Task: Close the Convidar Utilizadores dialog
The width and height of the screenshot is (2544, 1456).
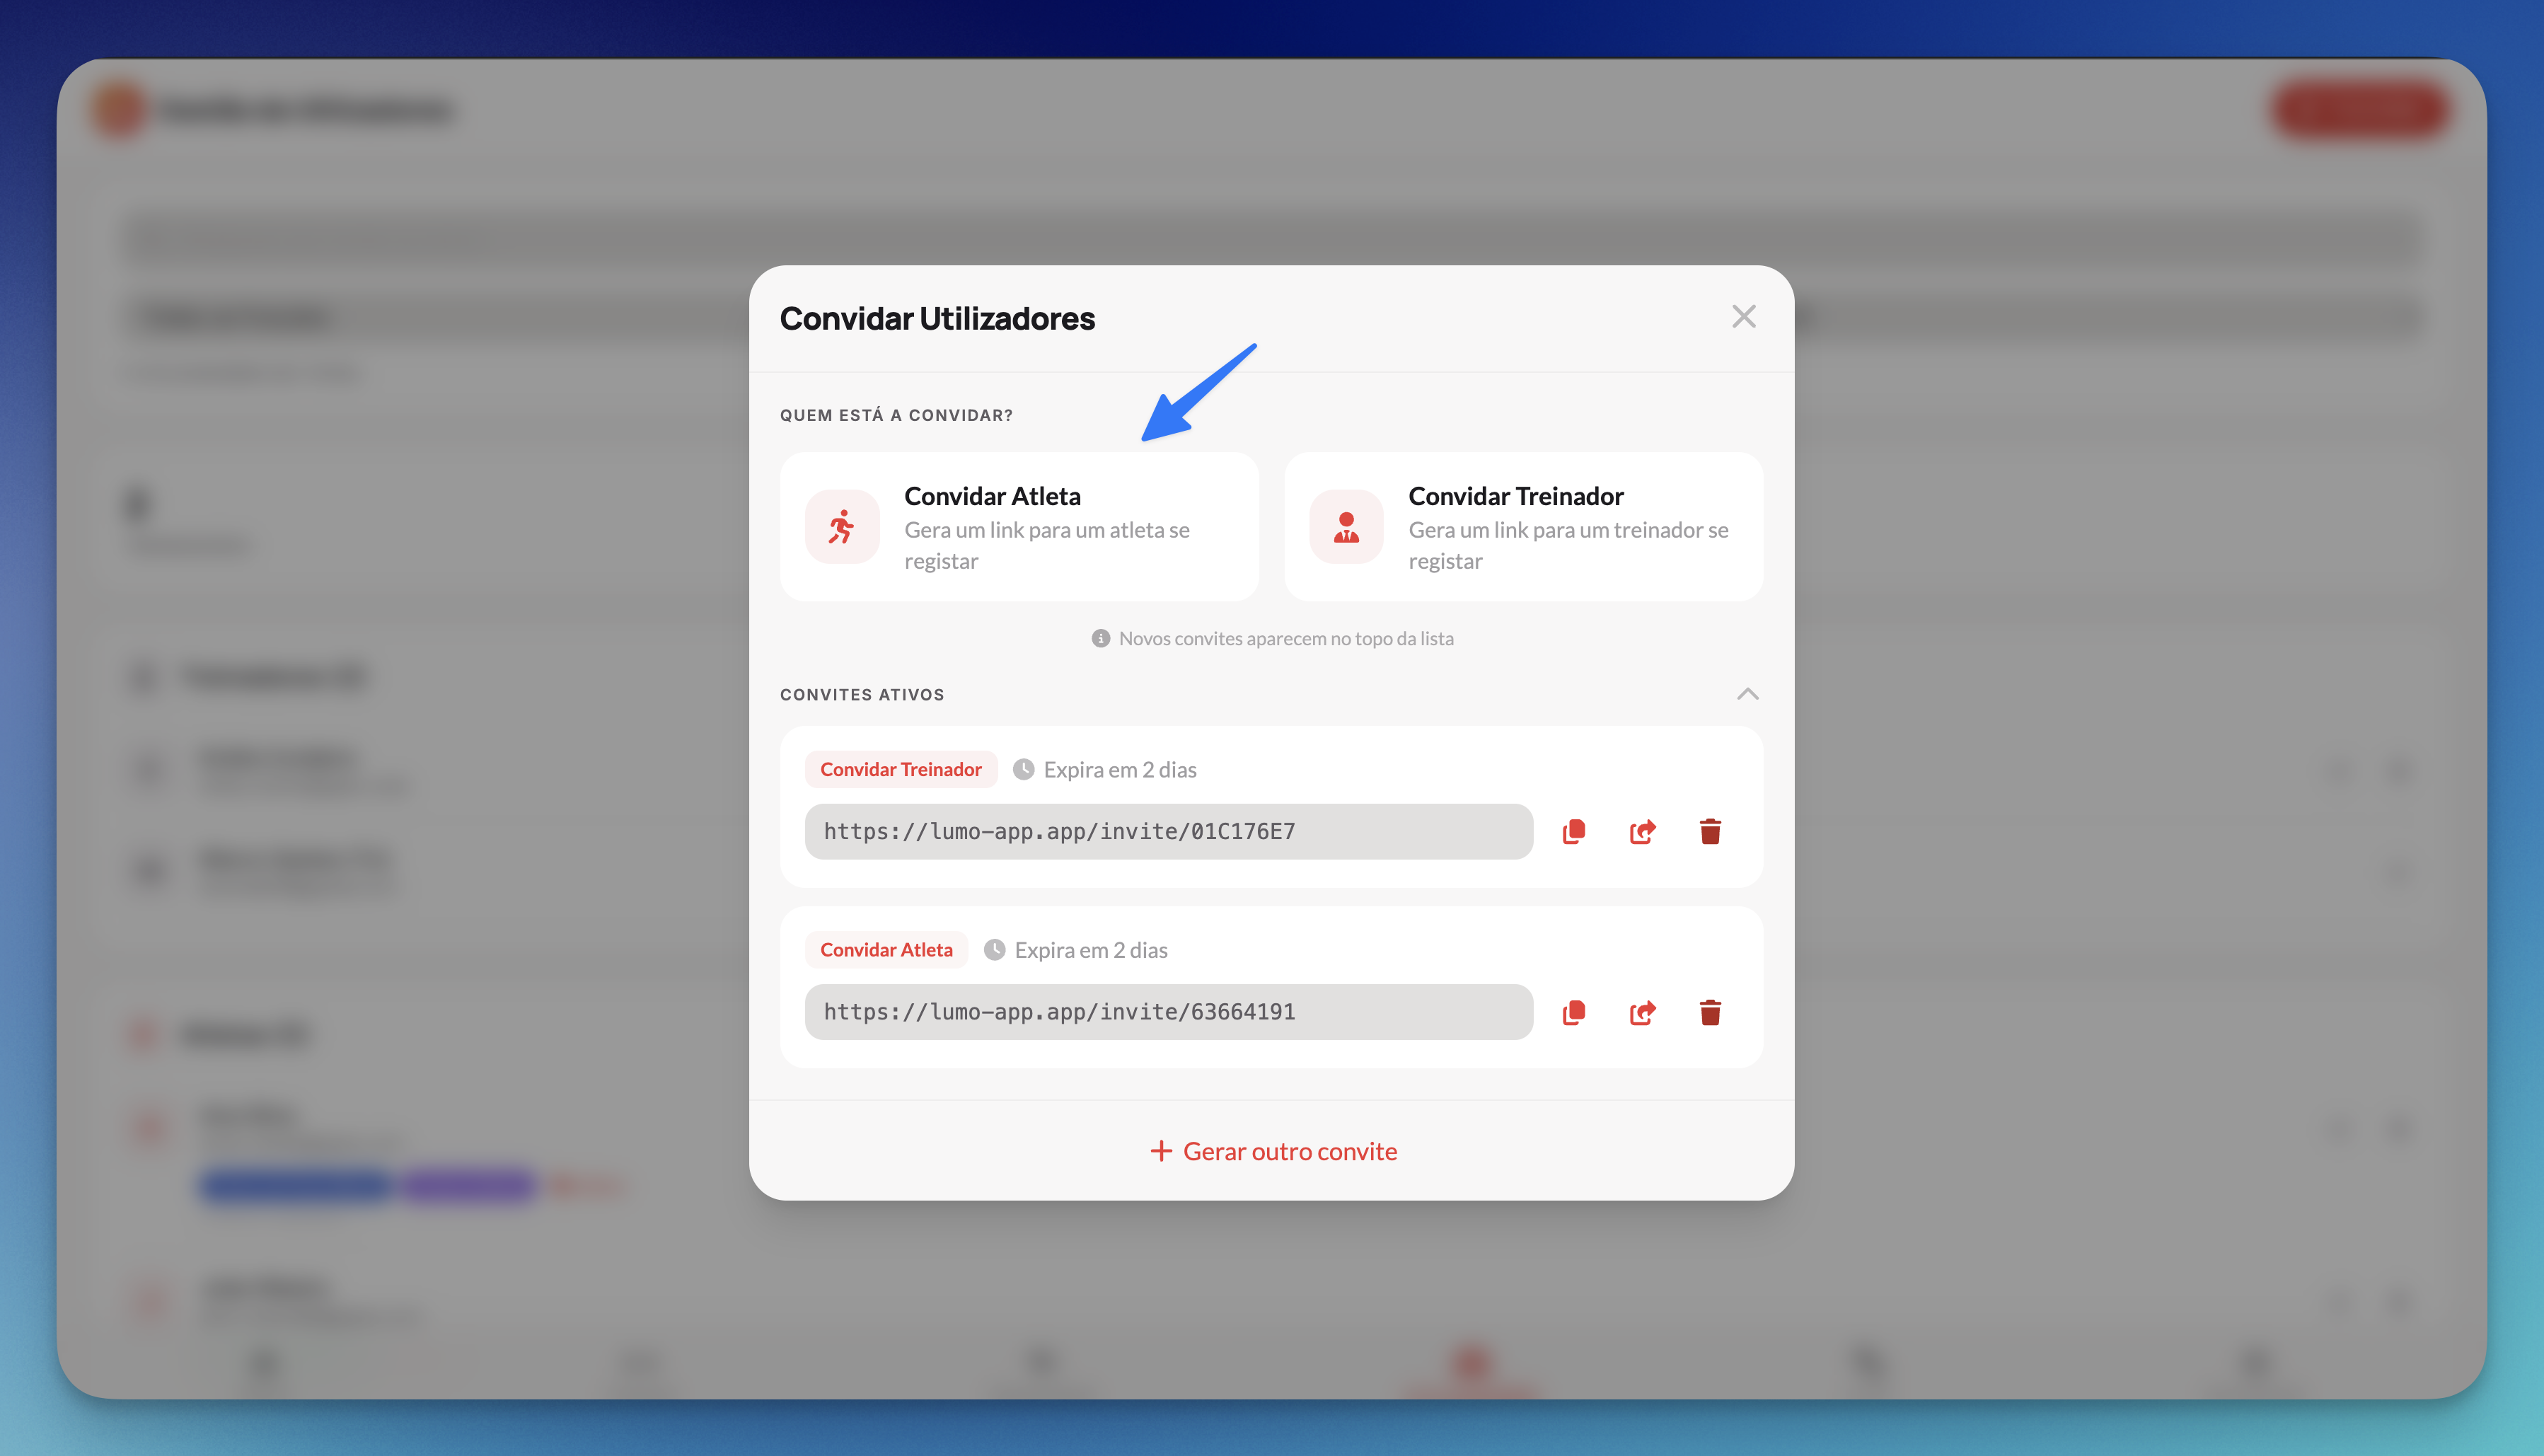Action: pyautogui.click(x=1743, y=317)
